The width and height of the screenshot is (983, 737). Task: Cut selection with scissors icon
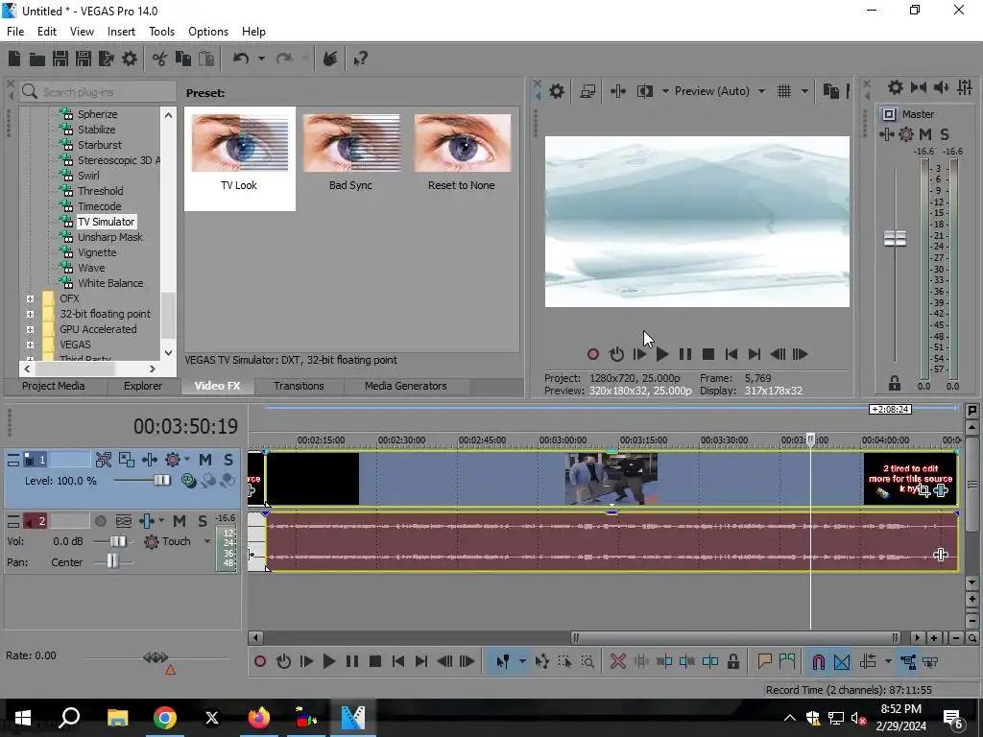[x=160, y=59]
